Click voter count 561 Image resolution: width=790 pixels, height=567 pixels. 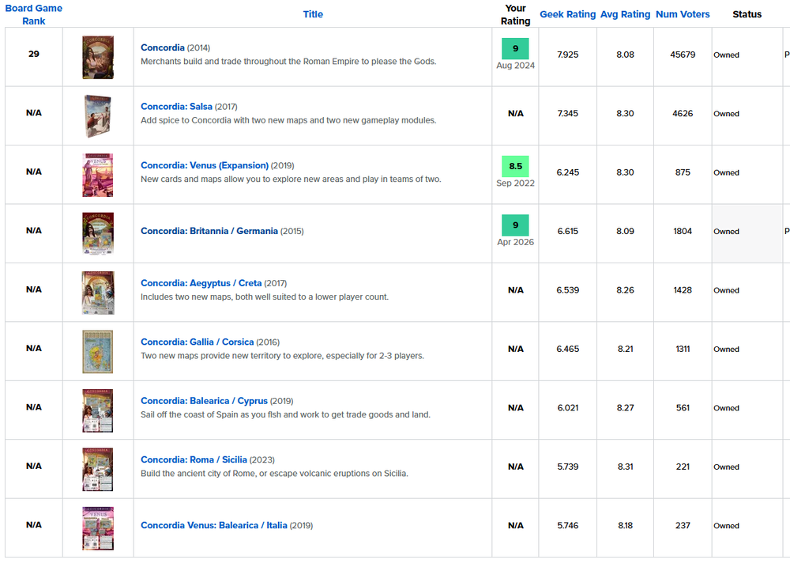point(683,407)
